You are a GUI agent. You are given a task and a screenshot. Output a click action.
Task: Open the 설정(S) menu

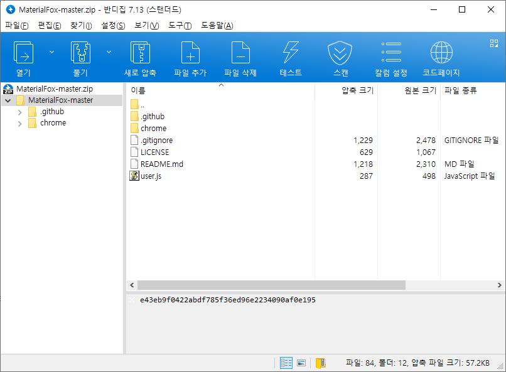pos(113,26)
